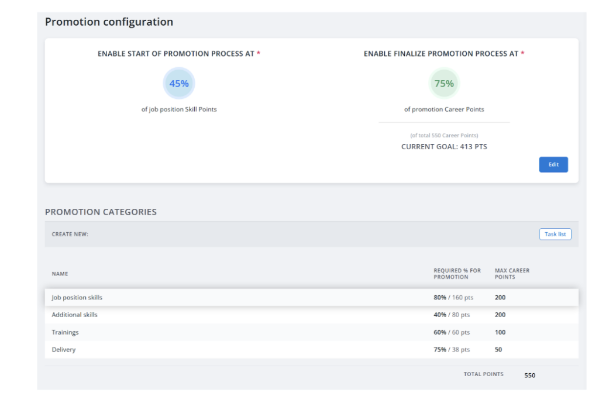Click the 75% / 38 pts value

click(x=452, y=350)
